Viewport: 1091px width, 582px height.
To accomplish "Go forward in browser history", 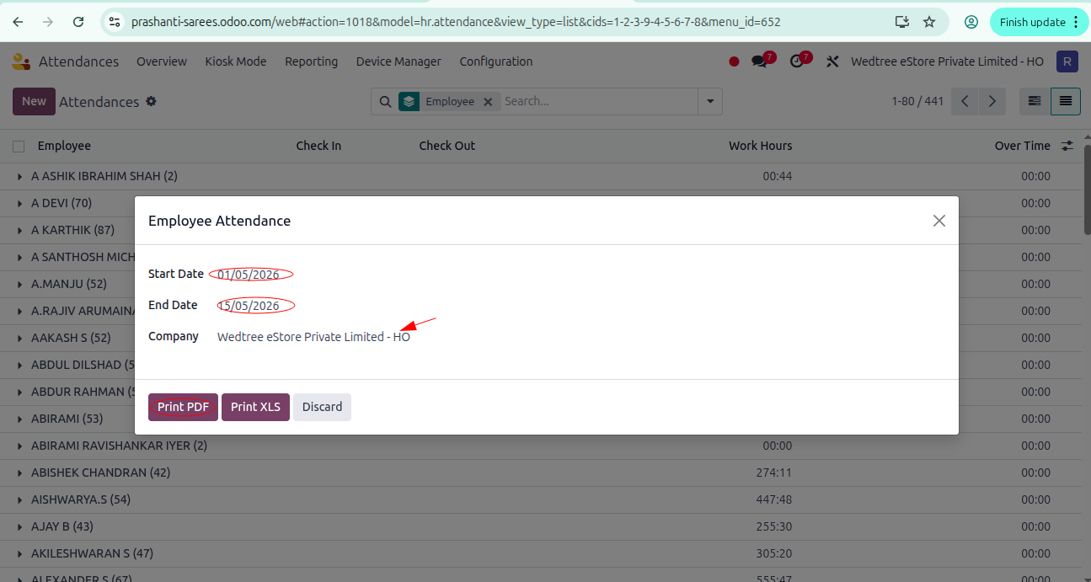I will pos(48,22).
